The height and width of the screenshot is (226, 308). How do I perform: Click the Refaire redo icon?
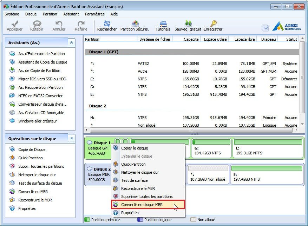tap(81, 24)
